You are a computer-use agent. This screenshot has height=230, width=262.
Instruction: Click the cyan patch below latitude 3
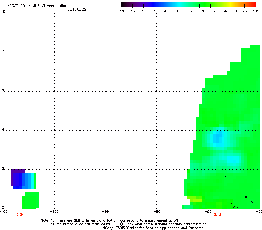(234, 160)
